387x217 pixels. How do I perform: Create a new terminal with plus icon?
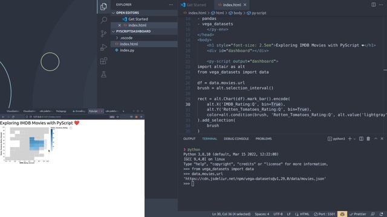(350, 139)
